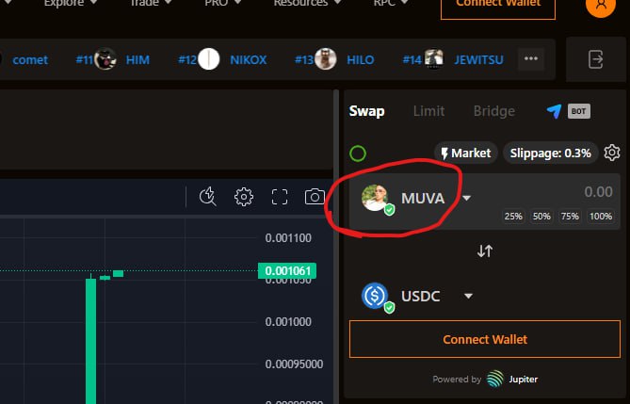Switch to the Bridge tab
This screenshot has height=404, width=630.
(x=493, y=111)
